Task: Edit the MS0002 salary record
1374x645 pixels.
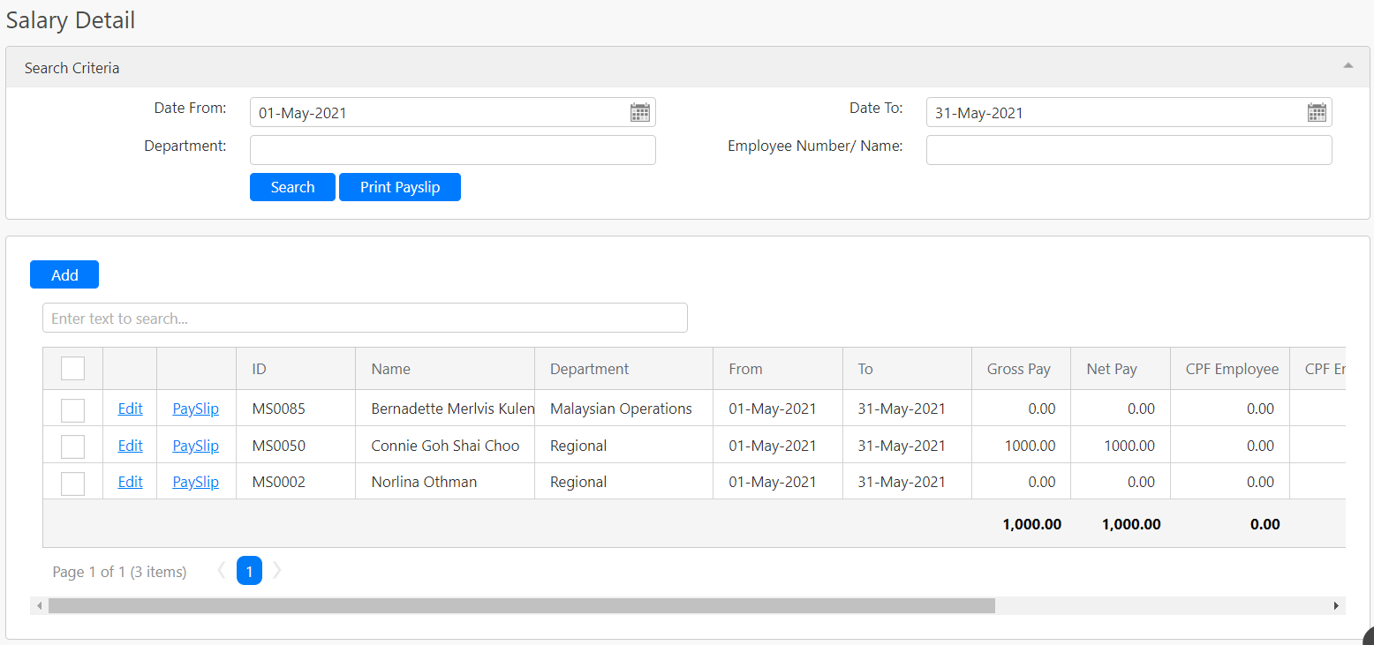Action: pos(130,482)
